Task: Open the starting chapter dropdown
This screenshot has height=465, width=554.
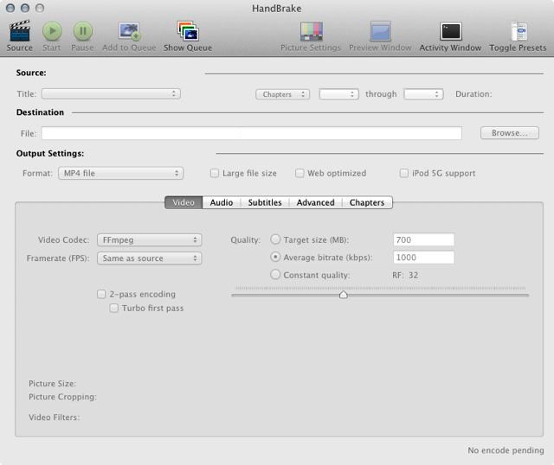Action: (x=338, y=94)
